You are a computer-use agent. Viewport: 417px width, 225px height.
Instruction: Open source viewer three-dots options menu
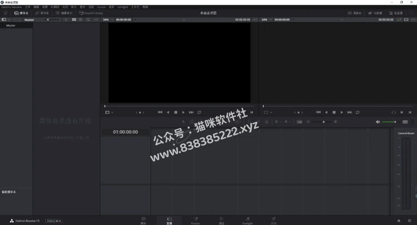[254, 20]
